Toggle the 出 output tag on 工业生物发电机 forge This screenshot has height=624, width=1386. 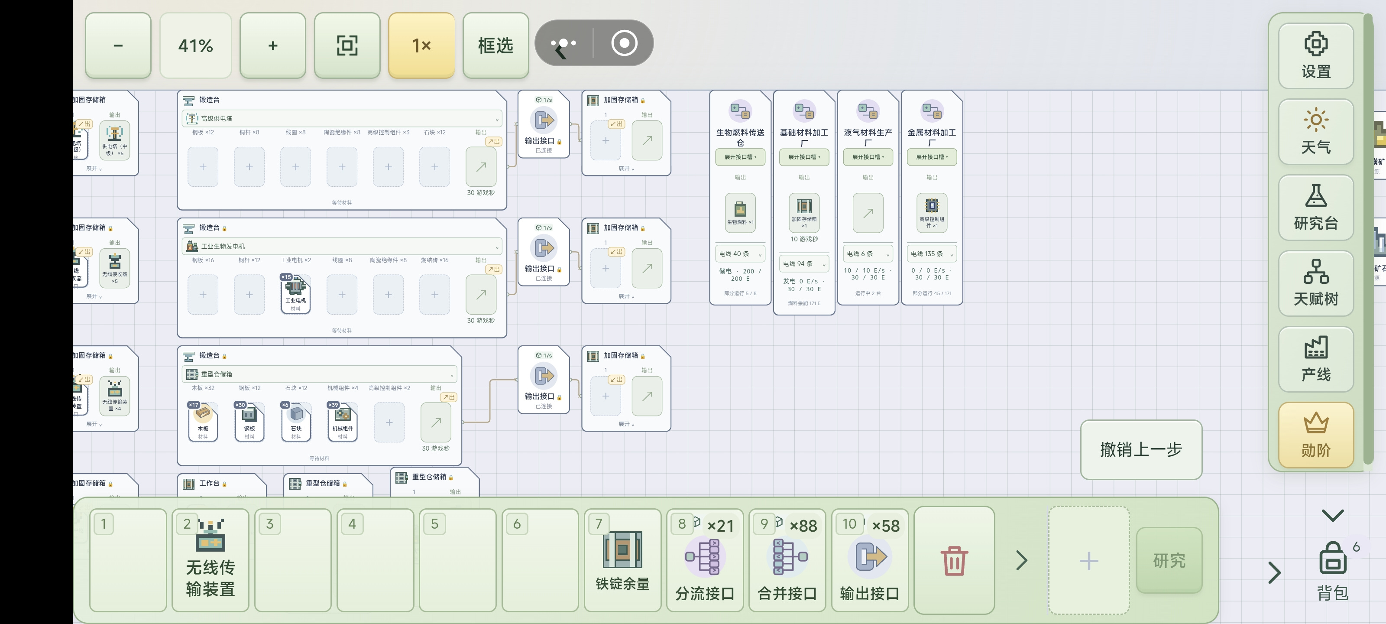[493, 269]
